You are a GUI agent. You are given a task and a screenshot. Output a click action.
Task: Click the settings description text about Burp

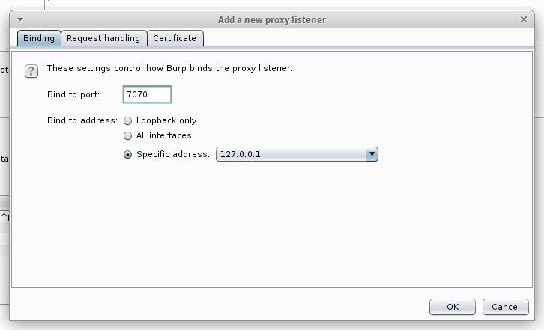pyautogui.click(x=169, y=68)
